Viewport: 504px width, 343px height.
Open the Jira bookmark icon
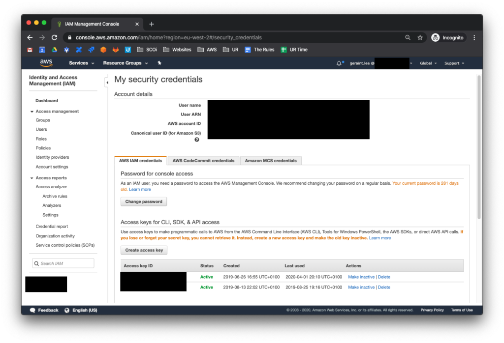(x=91, y=50)
